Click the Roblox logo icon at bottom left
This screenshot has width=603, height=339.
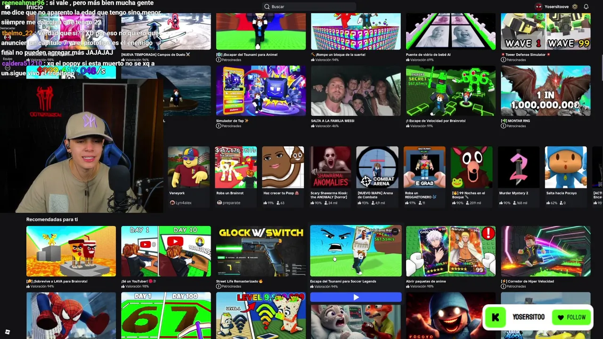8,332
